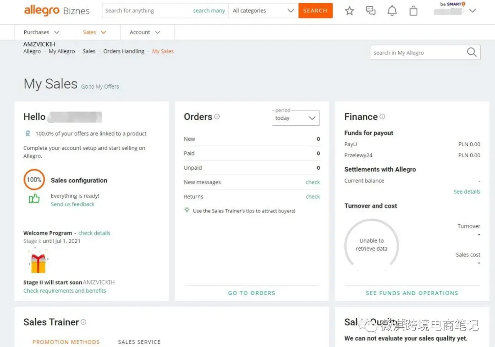Expand the Purchases menu
The image size is (495, 347).
click(x=41, y=32)
